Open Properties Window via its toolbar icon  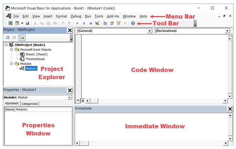coord(112,23)
